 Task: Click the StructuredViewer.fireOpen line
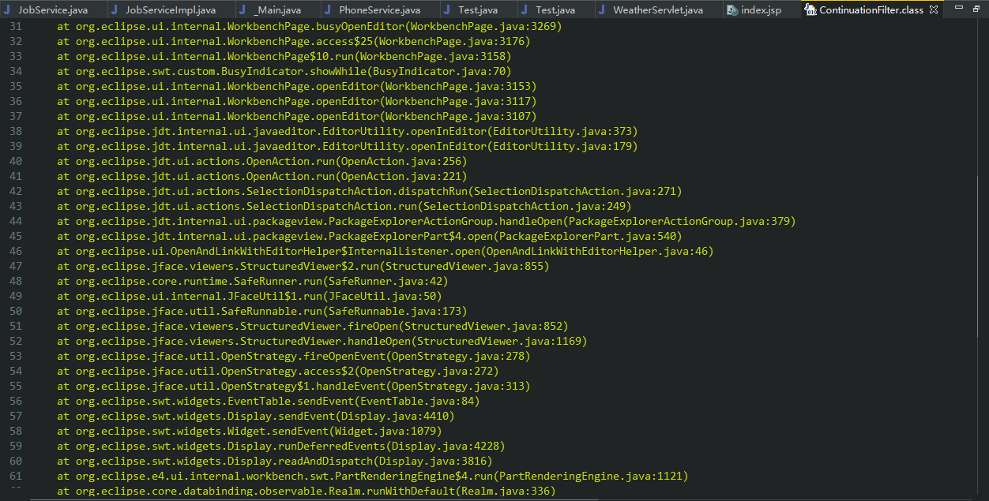pos(313,326)
